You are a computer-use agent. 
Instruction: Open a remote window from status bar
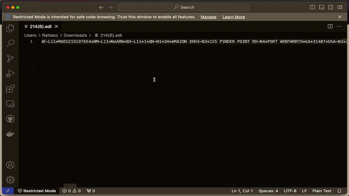tap(8, 191)
